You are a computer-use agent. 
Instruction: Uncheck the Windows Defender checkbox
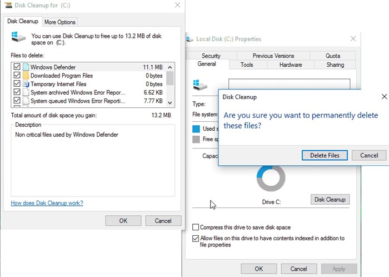(x=17, y=67)
